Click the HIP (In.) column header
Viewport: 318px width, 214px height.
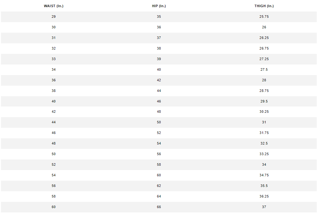(159, 6)
